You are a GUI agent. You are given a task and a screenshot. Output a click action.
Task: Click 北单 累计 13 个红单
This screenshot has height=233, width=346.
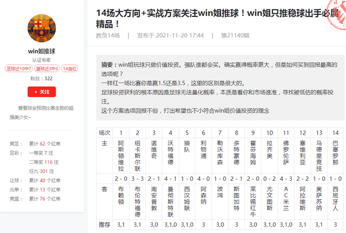tap(35, 189)
